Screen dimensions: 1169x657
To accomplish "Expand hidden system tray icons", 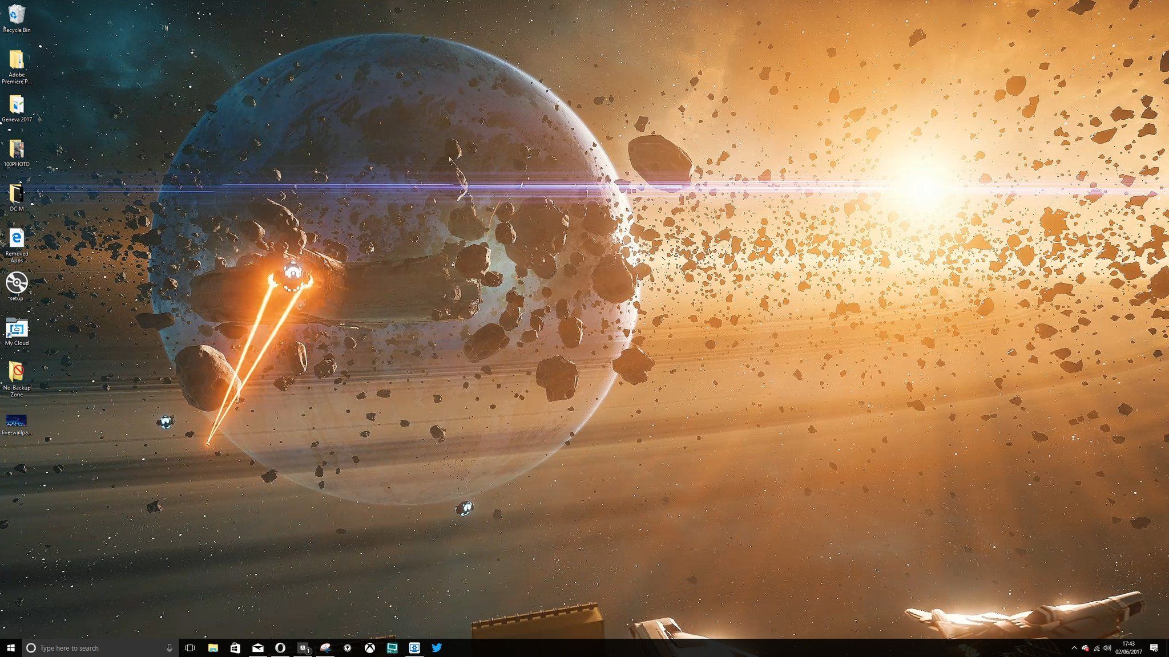I will tap(1074, 648).
